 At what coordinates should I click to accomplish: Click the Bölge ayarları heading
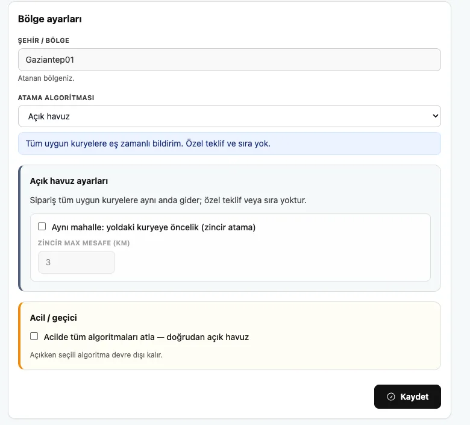coord(50,19)
